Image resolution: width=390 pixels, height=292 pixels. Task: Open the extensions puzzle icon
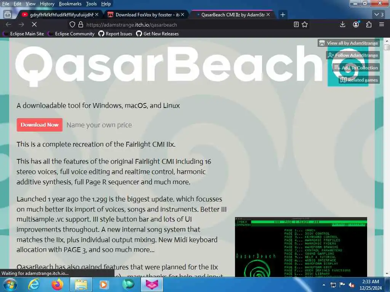(369, 24)
